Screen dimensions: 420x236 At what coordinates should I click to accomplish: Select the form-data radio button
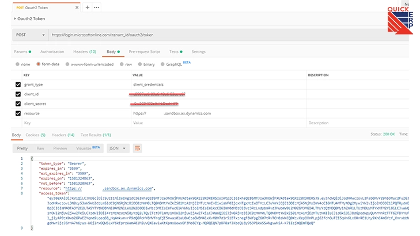38,64
